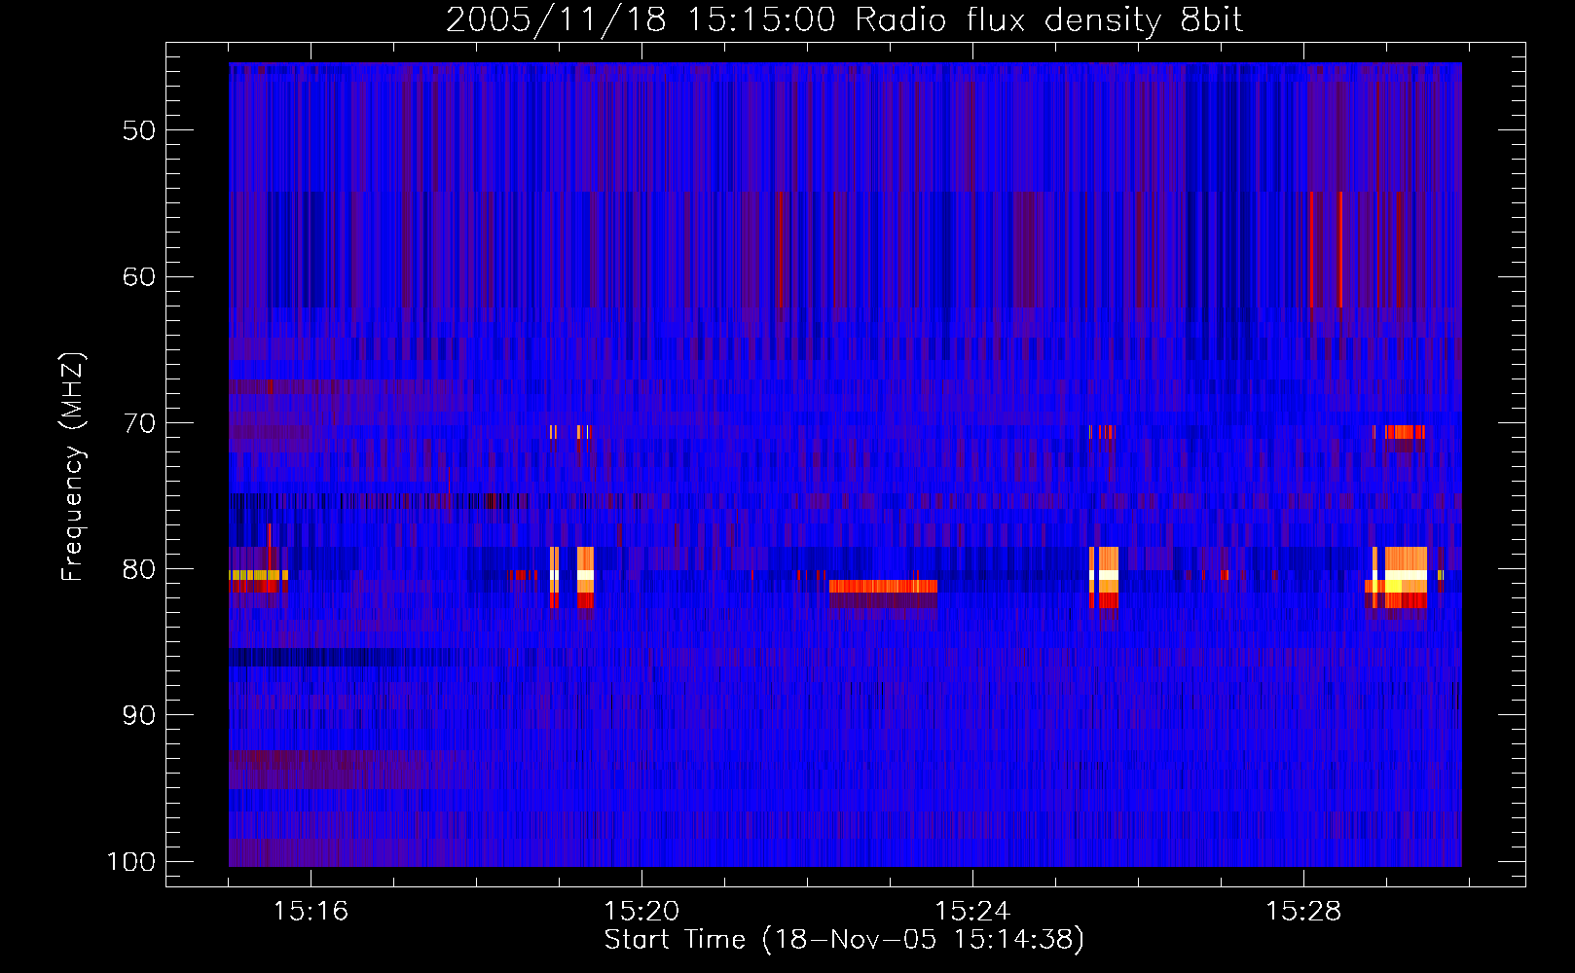Click the 50 MHz frequency tick label

click(139, 130)
